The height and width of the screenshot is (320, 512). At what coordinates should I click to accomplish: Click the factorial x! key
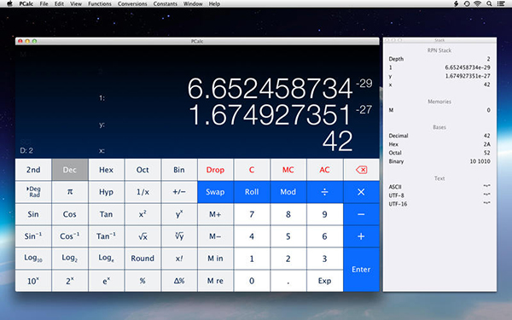pyautogui.click(x=179, y=259)
